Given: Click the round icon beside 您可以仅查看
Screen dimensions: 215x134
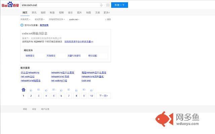Looking at the screenshot, I should [22, 25].
